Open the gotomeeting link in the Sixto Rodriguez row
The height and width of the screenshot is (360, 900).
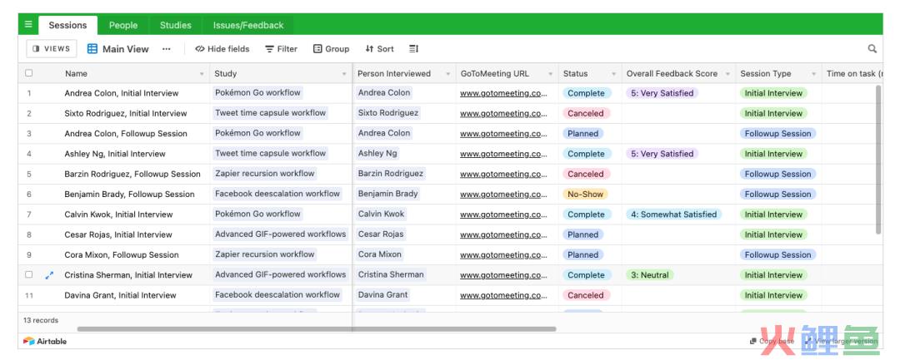click(x=503, y=113)
